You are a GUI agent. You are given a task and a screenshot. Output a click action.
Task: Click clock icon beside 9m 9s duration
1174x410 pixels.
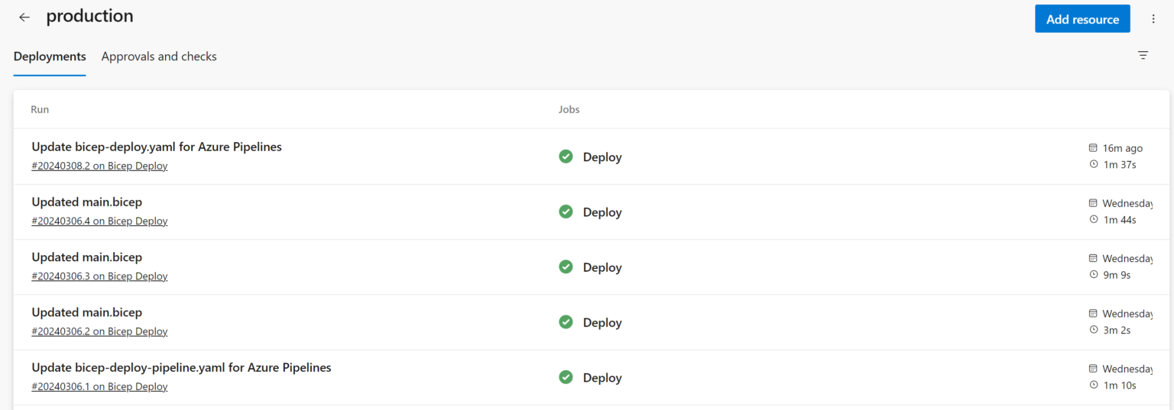1093,274
